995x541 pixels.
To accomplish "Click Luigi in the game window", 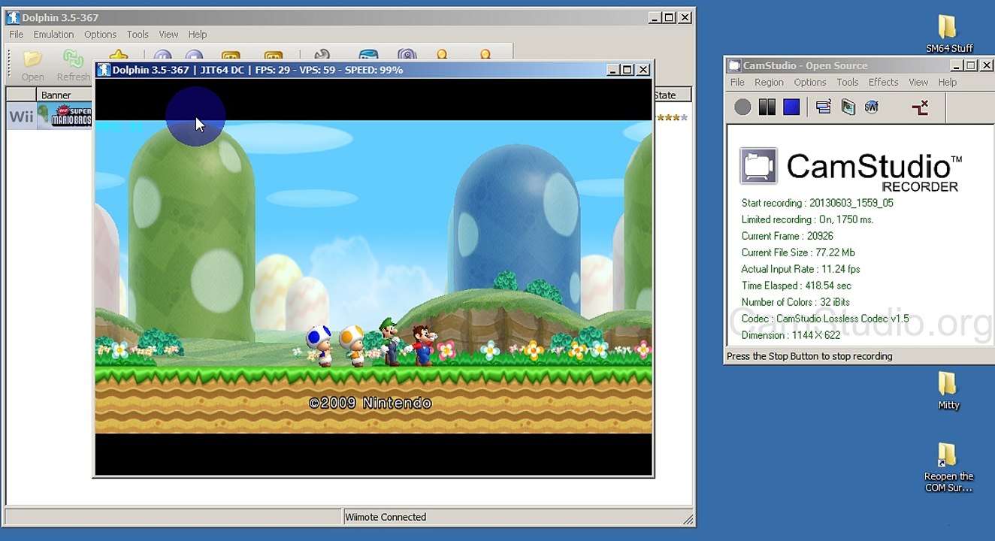I will pyautogui.click(x=390, y=342).
